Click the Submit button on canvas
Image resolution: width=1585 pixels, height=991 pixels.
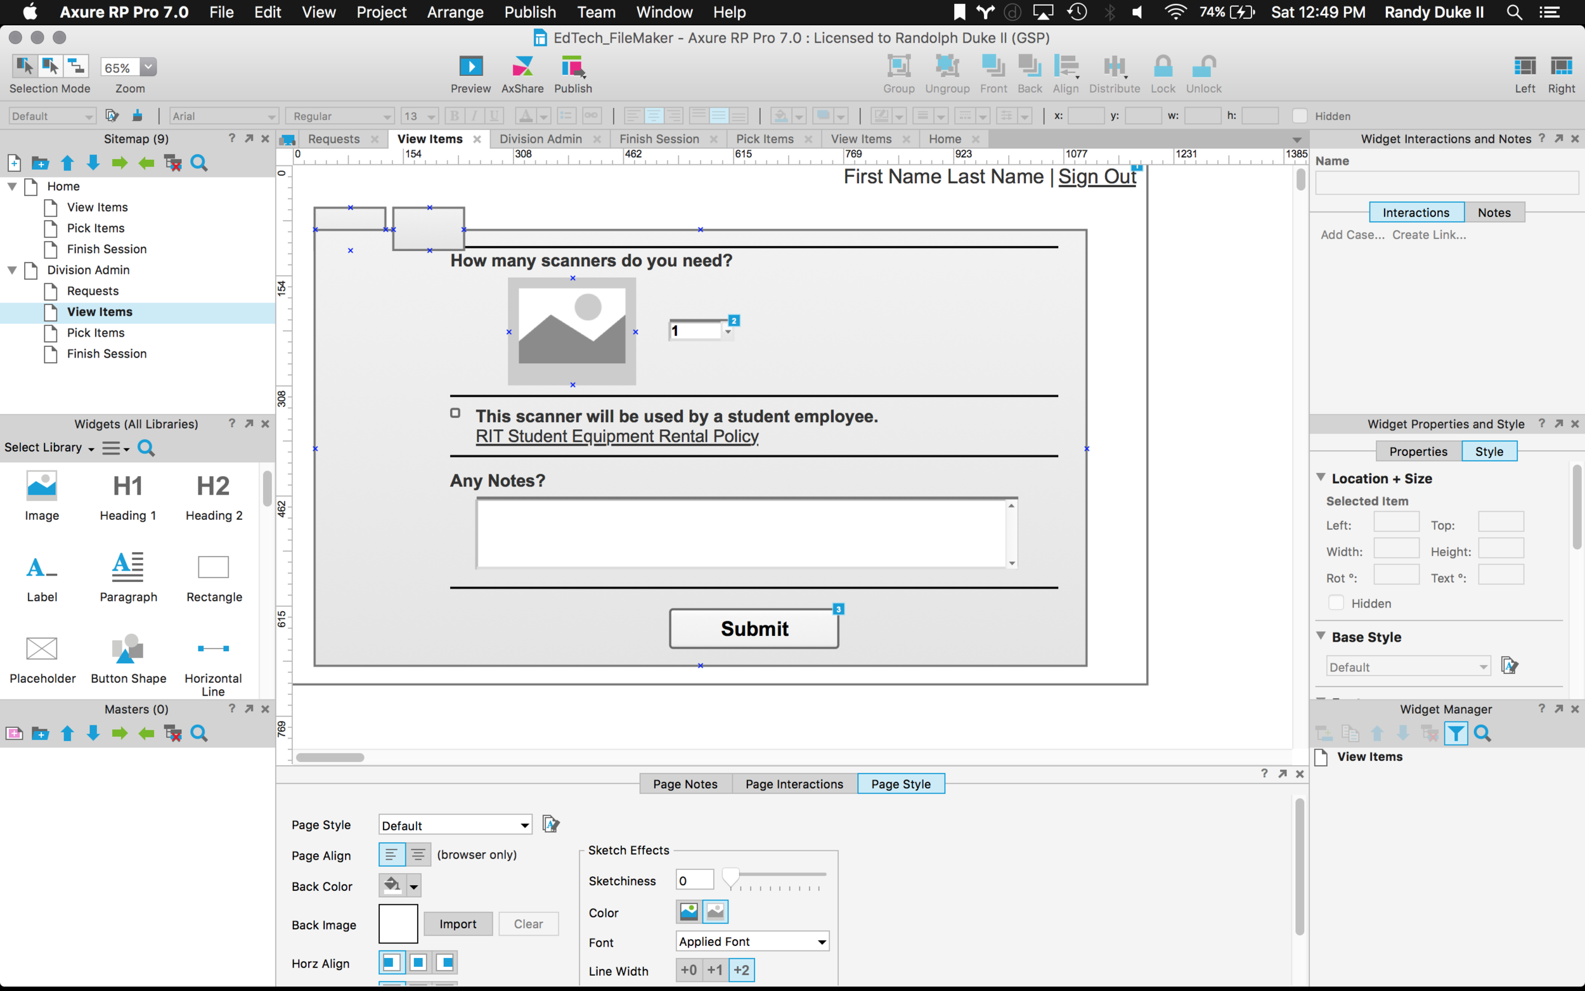pyautogui.click(x=754, y=628)
